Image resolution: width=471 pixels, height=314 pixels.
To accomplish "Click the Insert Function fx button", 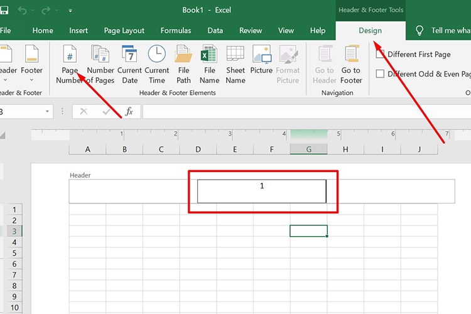I will (129, 112).
